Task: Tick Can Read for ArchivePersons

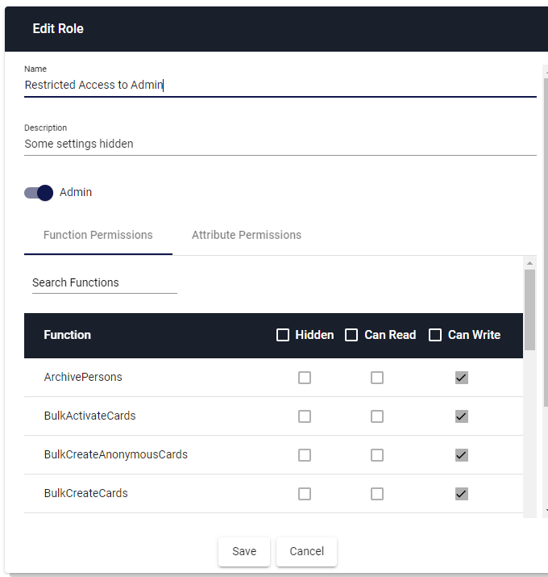Action: [377, 378]
